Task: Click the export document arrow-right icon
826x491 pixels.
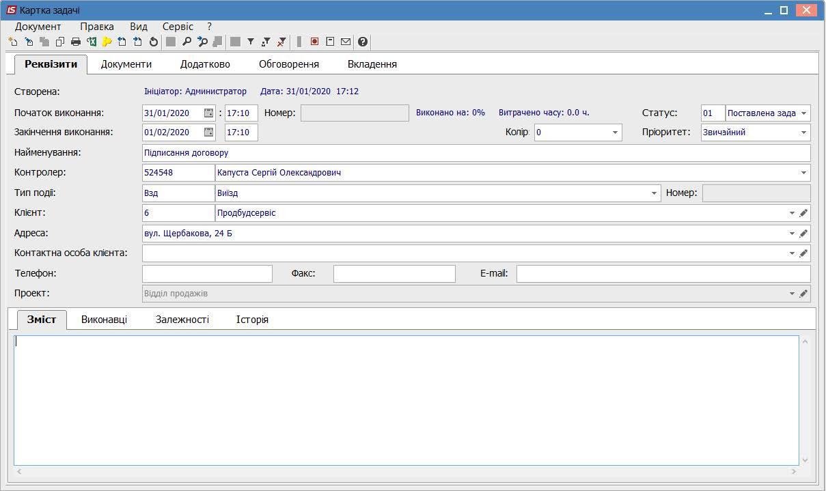Action: 138,42
